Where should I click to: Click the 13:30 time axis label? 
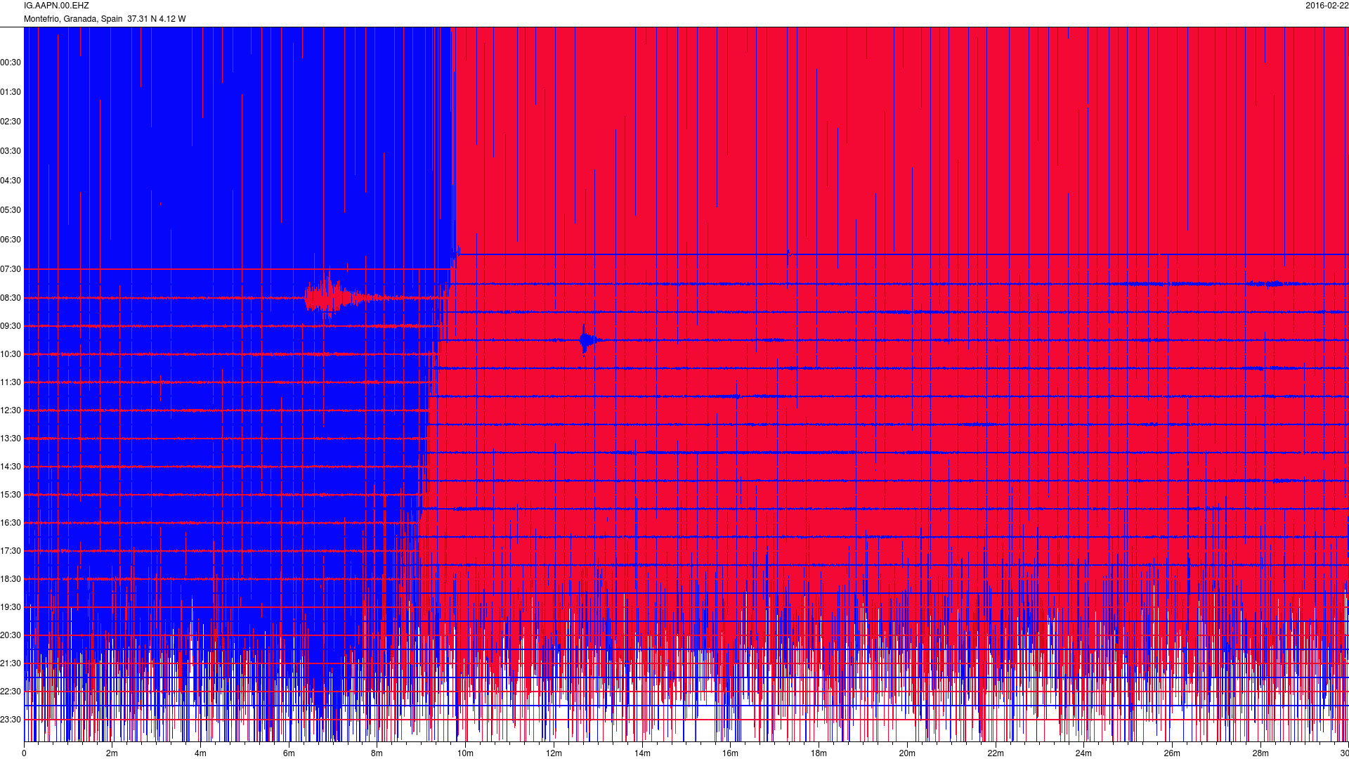point(11,439)
